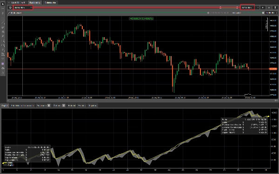Image resolution: width=279 pixels, height=174 pixels.
Task: Click the rightmost icon in the backtest toolbar
Action: (x=275, y=7)
